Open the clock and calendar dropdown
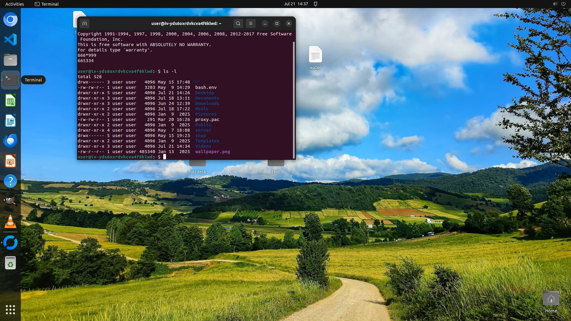571x321 pixels. click(296, 4)
